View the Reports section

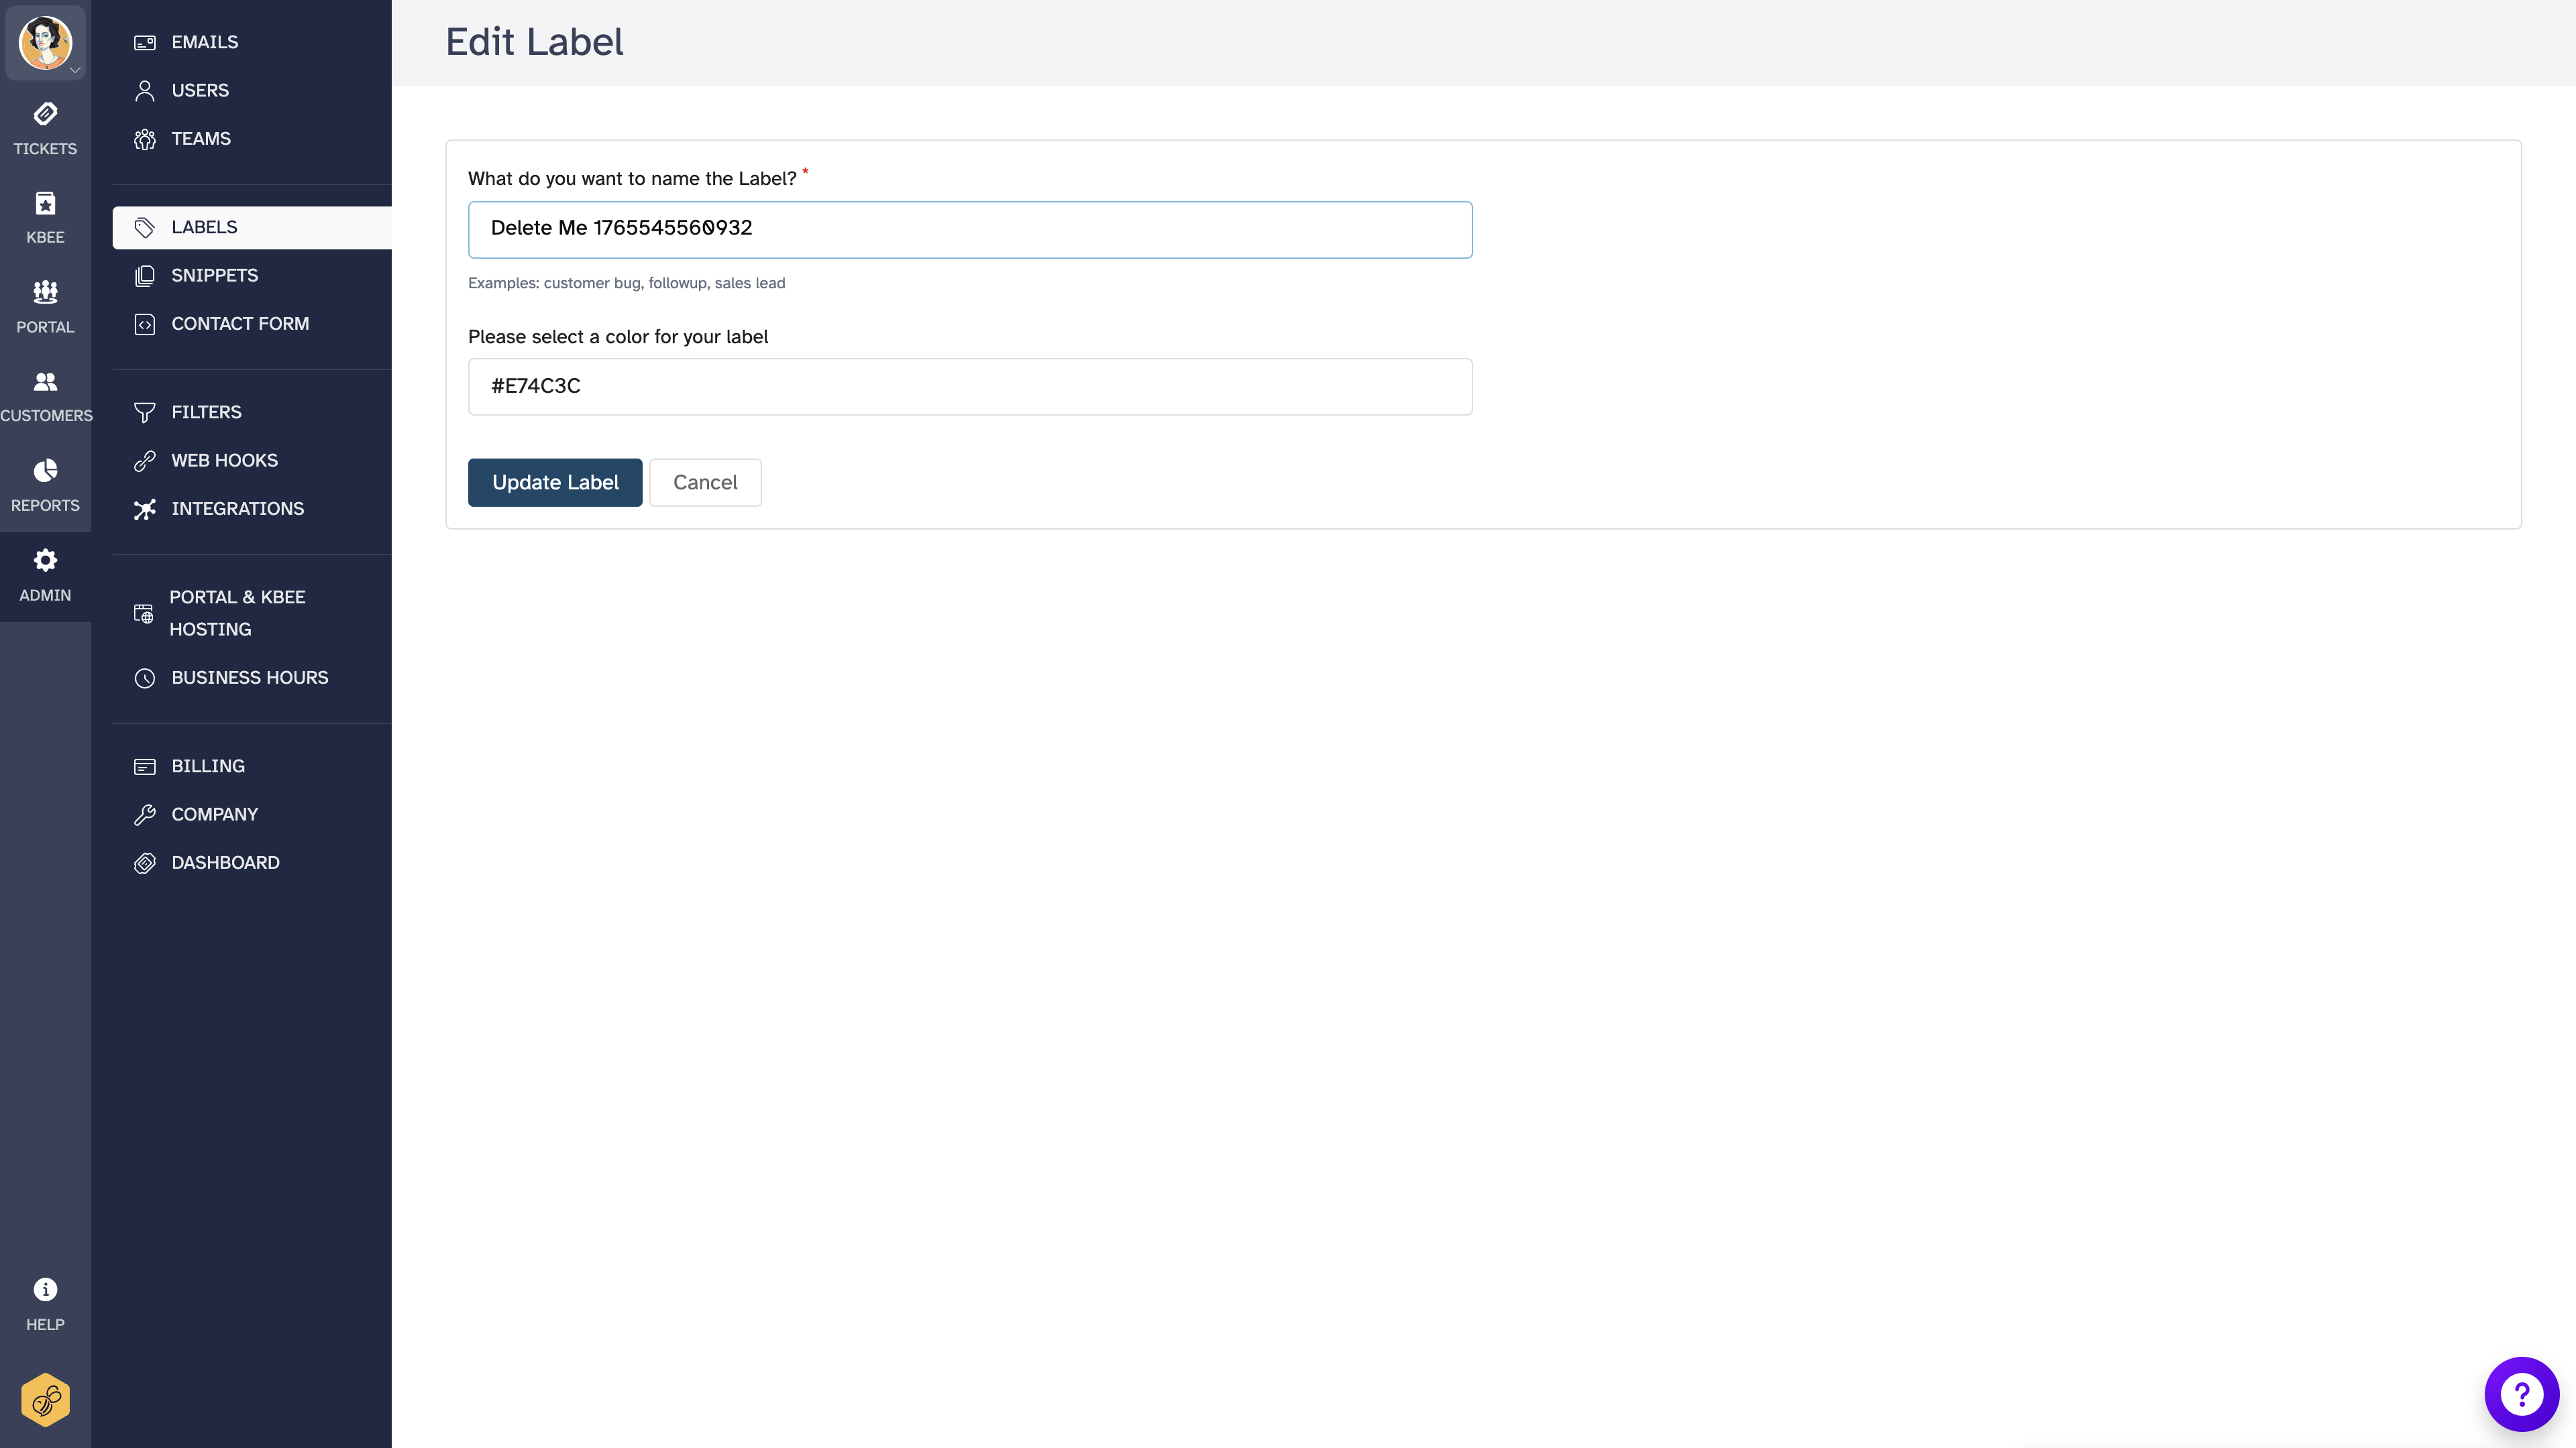(x=45, y=483)
